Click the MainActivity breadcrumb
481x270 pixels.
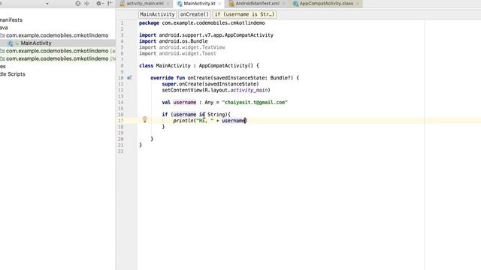coord(157,14)
